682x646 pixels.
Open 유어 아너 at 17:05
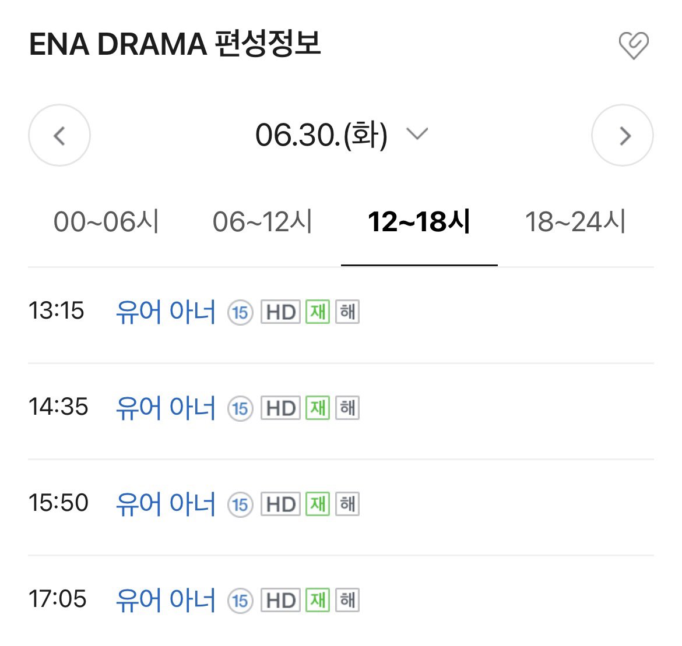[166, 600]
